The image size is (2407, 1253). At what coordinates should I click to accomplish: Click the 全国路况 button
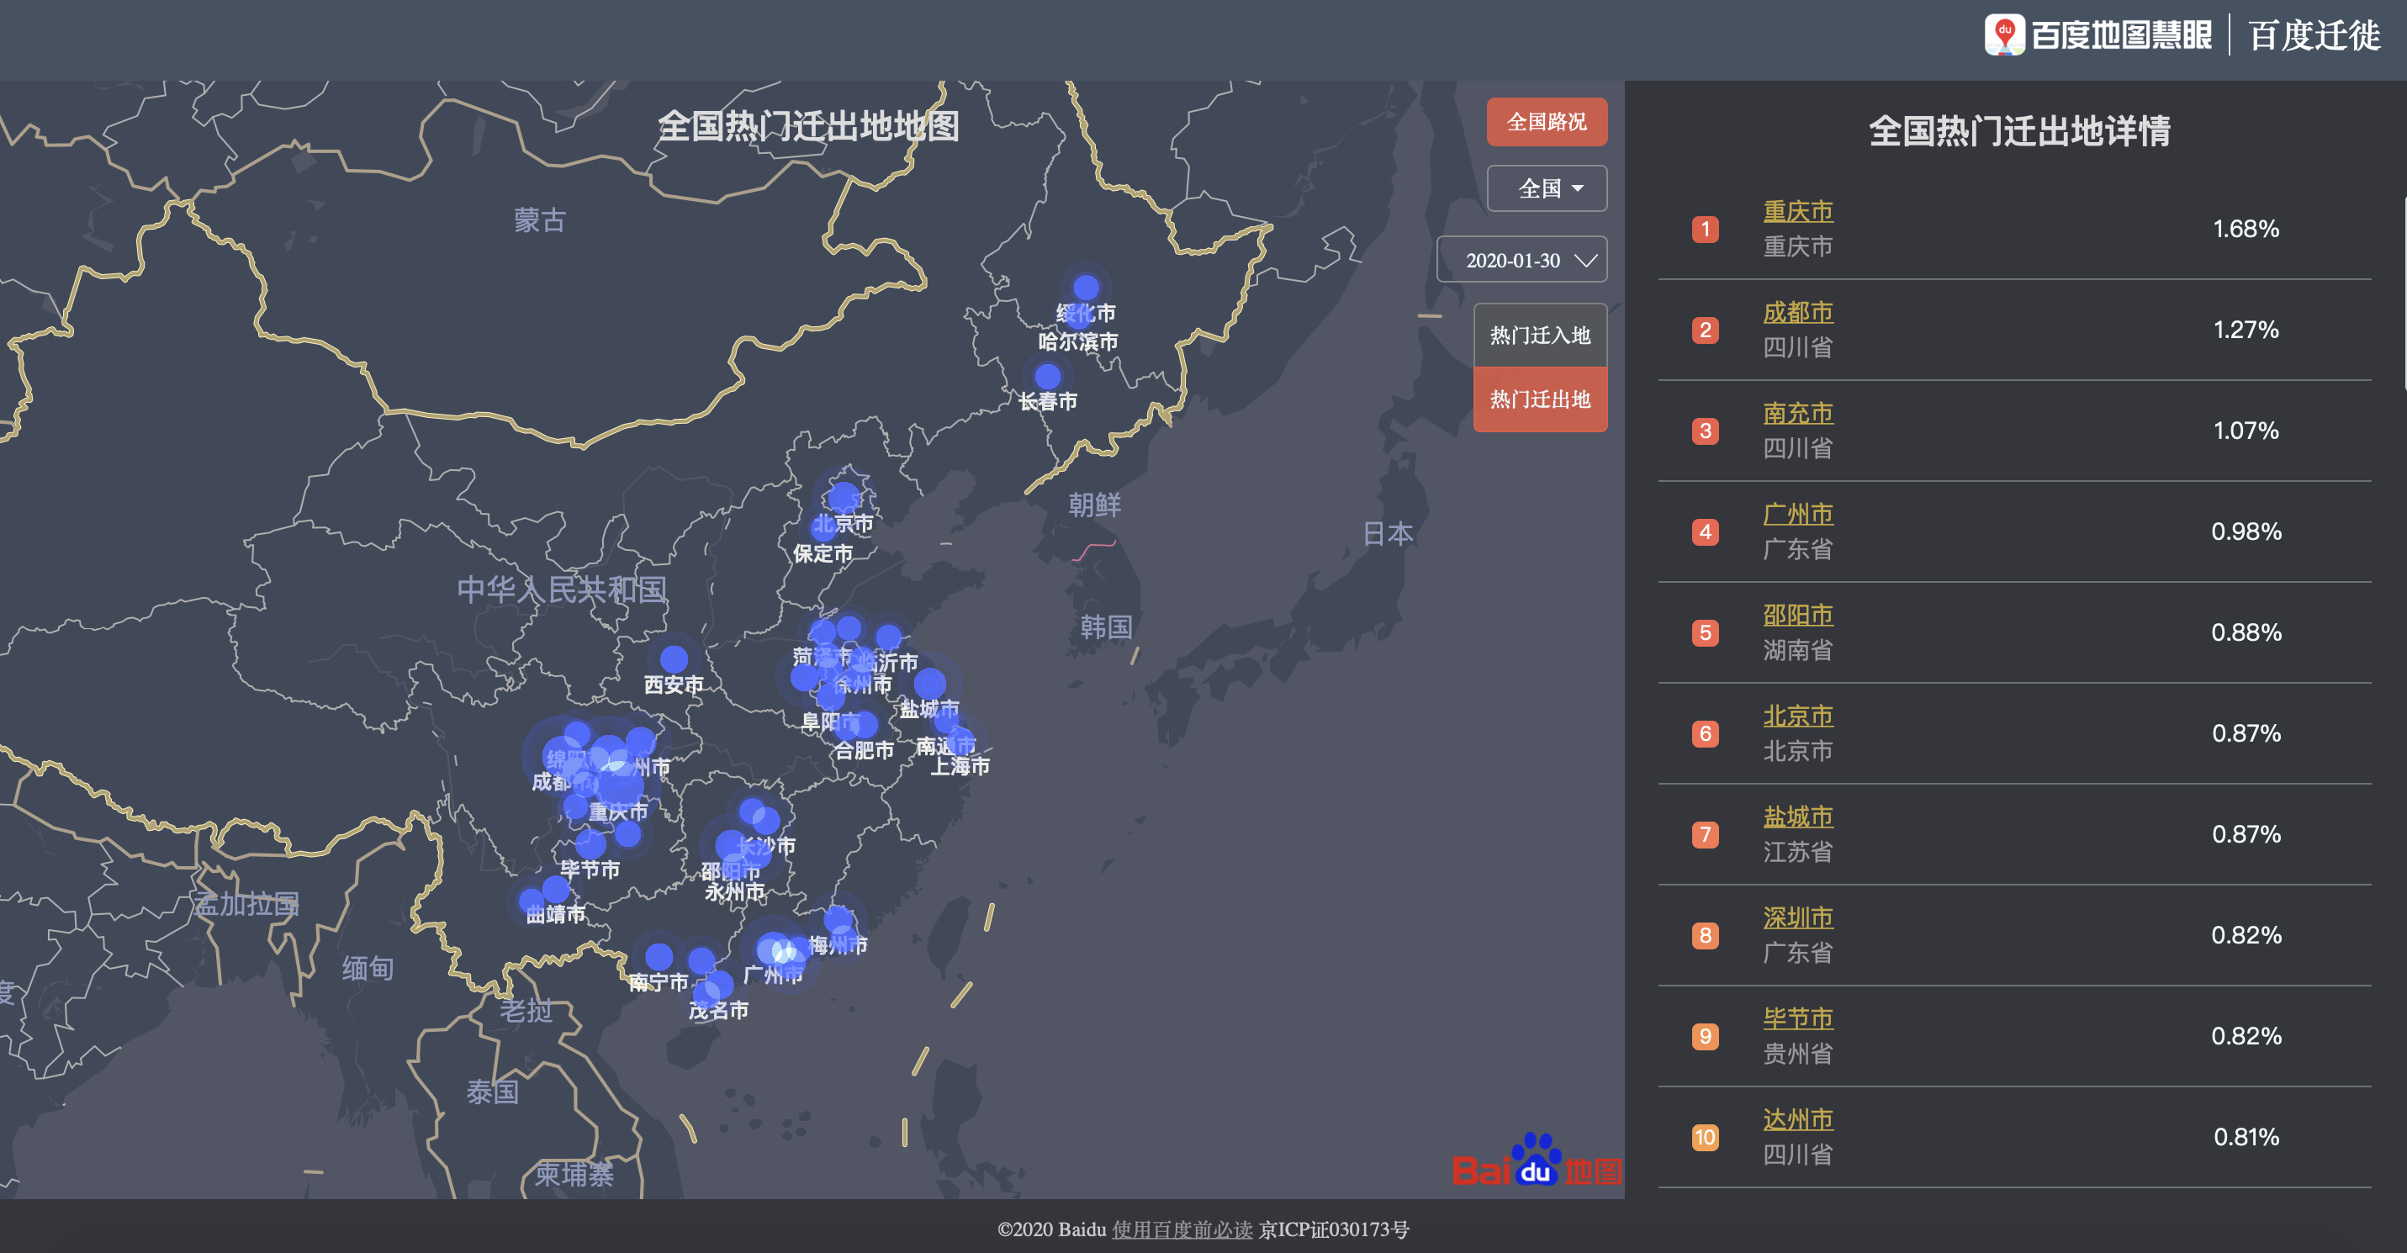[x=1547, y=123]
